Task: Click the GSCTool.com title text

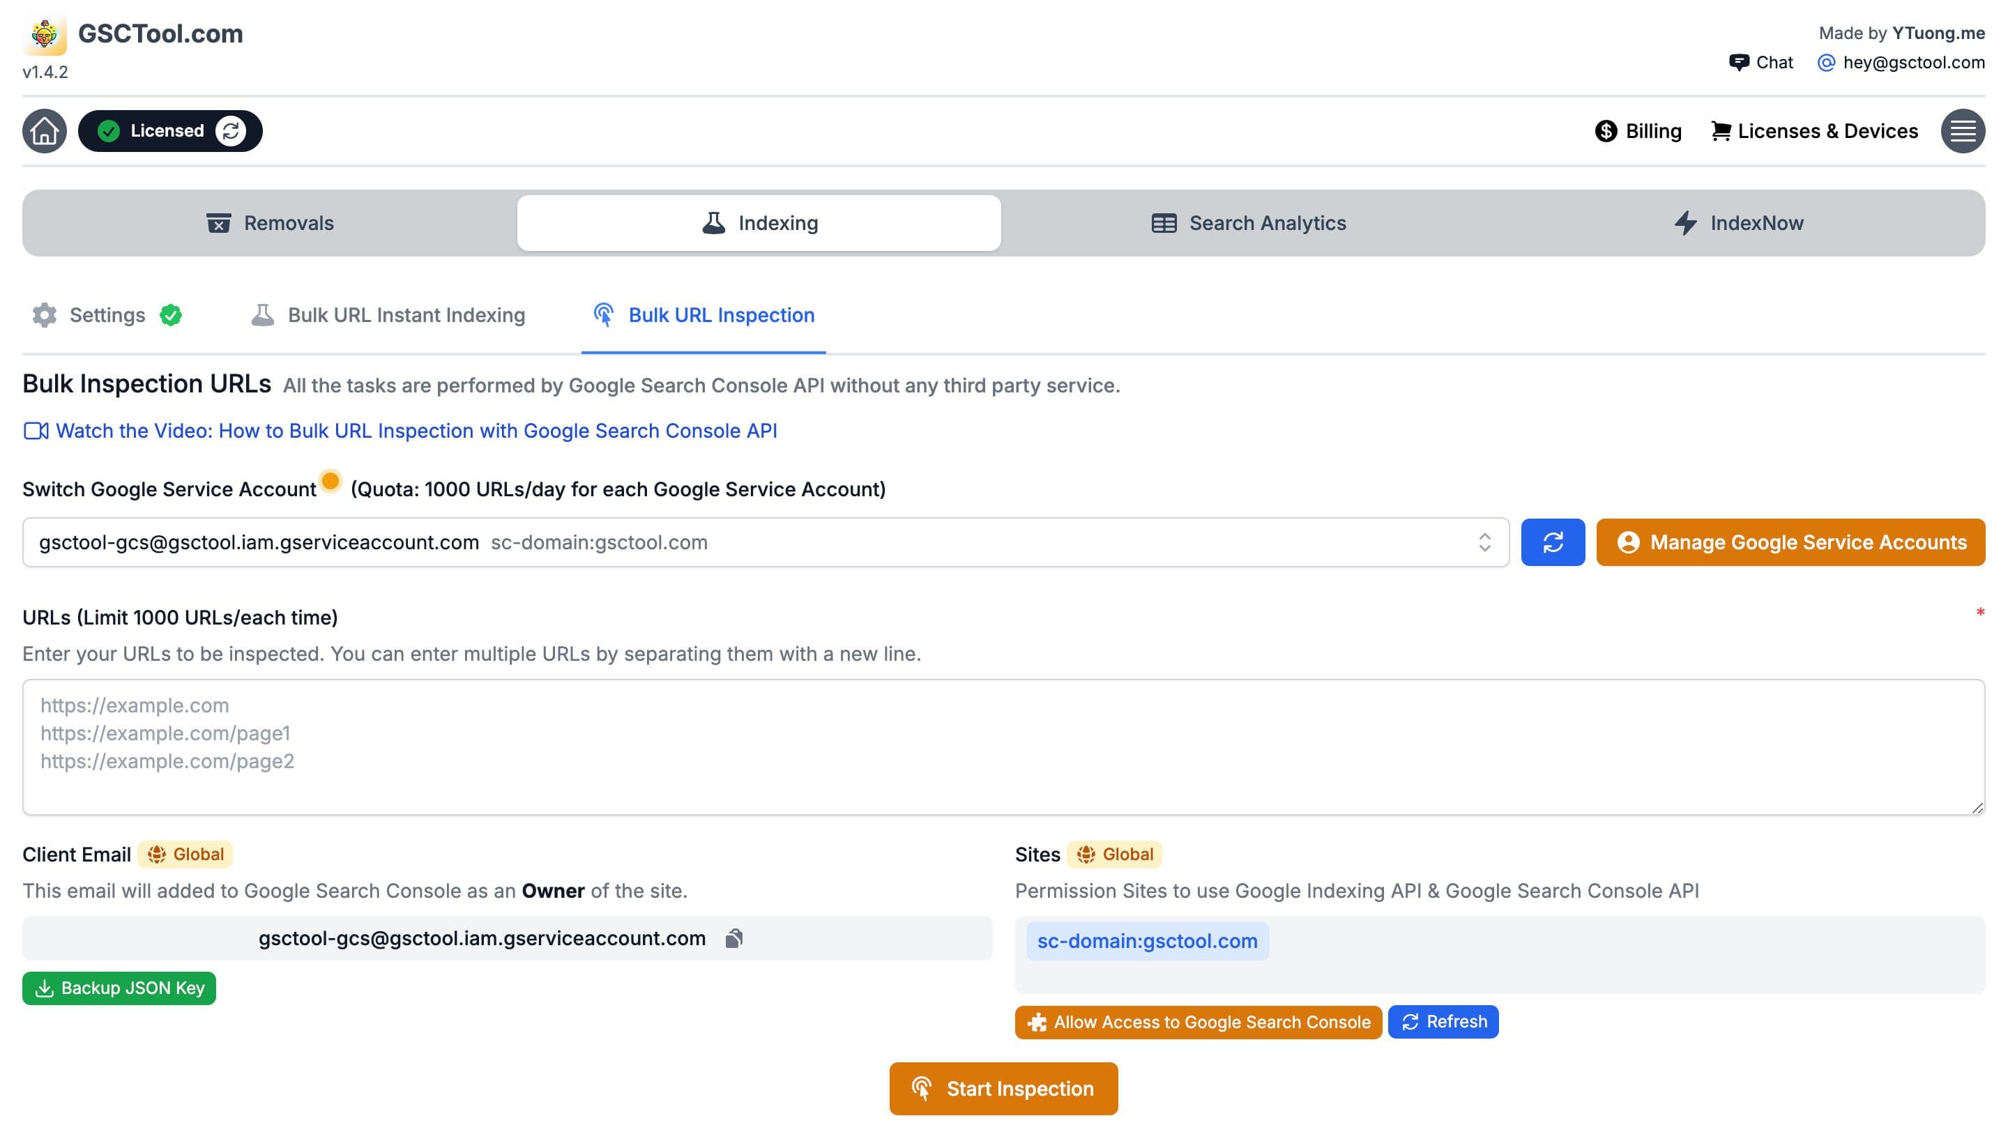Action: 160,33
